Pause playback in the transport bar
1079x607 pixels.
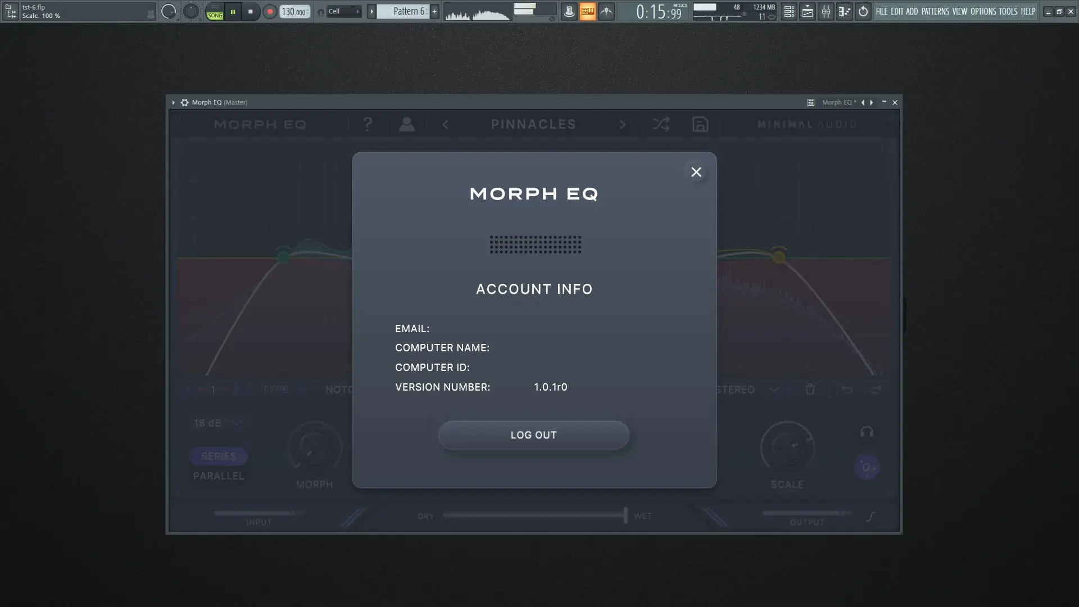233,11
